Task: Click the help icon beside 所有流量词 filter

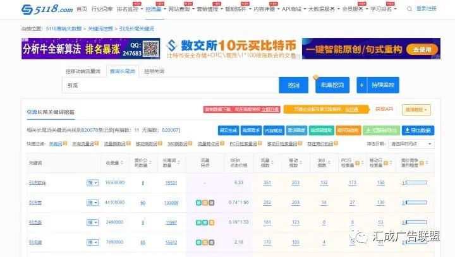Action: 97,143
